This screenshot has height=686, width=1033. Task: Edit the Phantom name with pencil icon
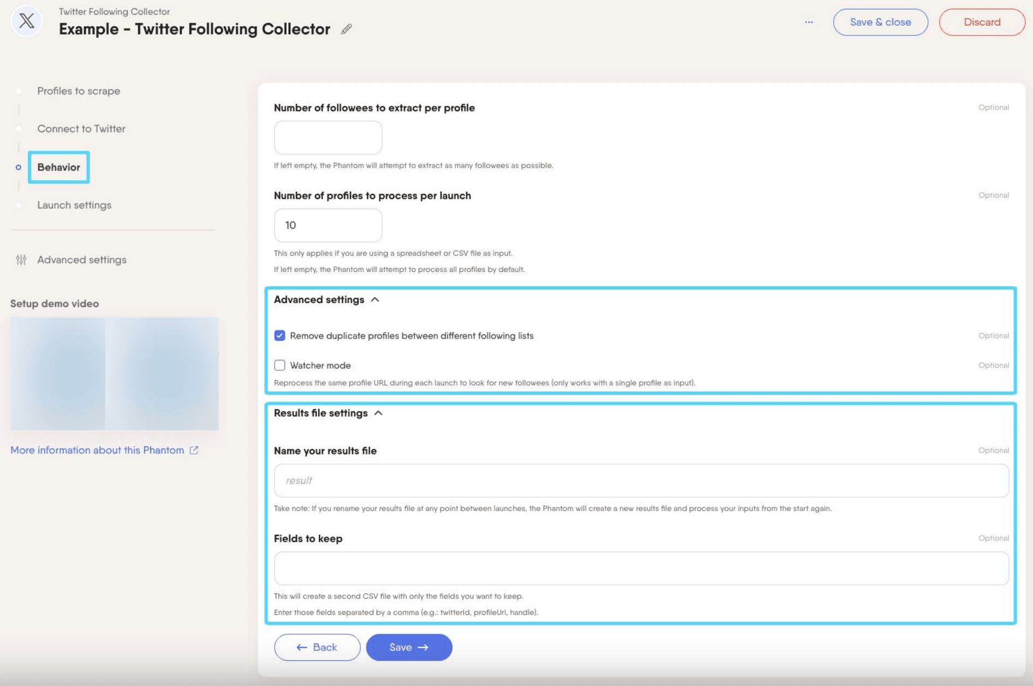click(347, 29)
